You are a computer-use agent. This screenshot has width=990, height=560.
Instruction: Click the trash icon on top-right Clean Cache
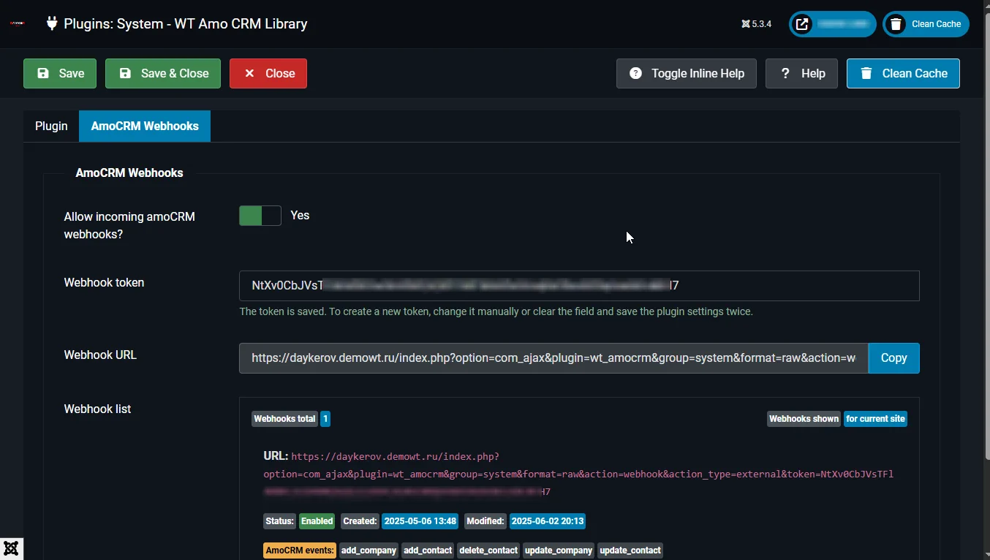(895, 23)
